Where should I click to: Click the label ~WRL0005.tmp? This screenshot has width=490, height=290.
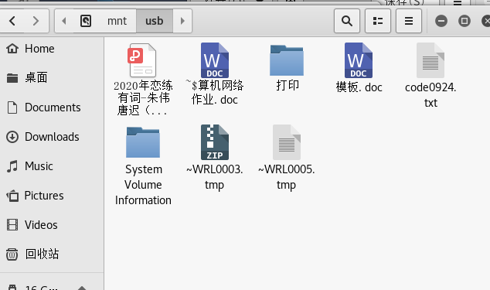coord(286,177)
